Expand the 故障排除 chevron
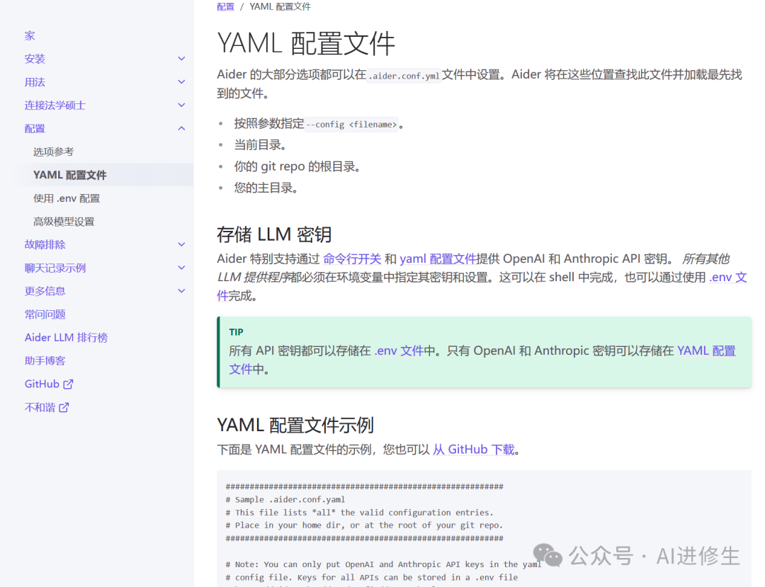 tap(181, 245)
